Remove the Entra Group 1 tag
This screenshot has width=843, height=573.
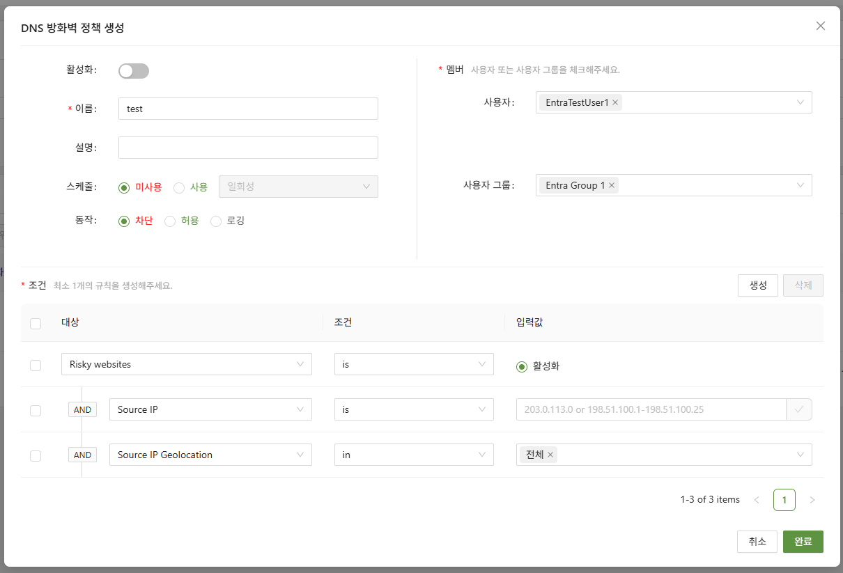tap(612, 186)
